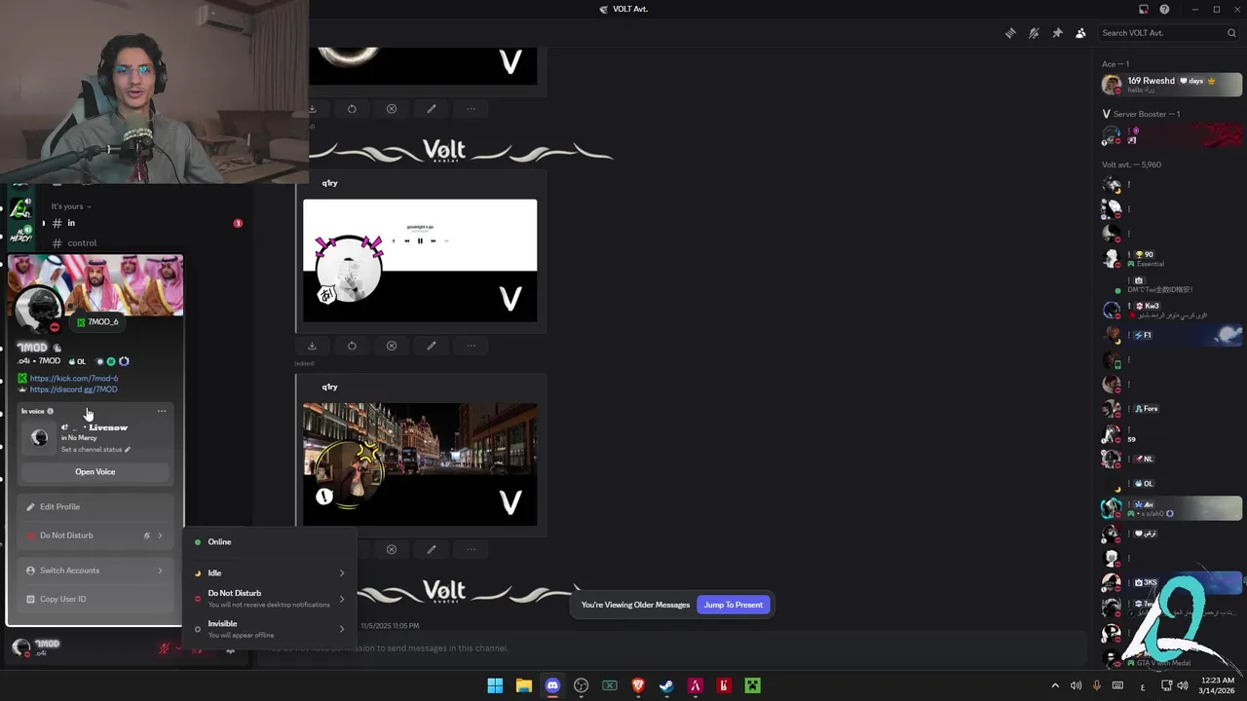Open the In voice card three-dots menu
Image resolution: width=1247 pixels, height=701 pixels.
pyautogui.click(x=162, y=411)
